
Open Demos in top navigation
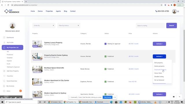pos(40,11)
